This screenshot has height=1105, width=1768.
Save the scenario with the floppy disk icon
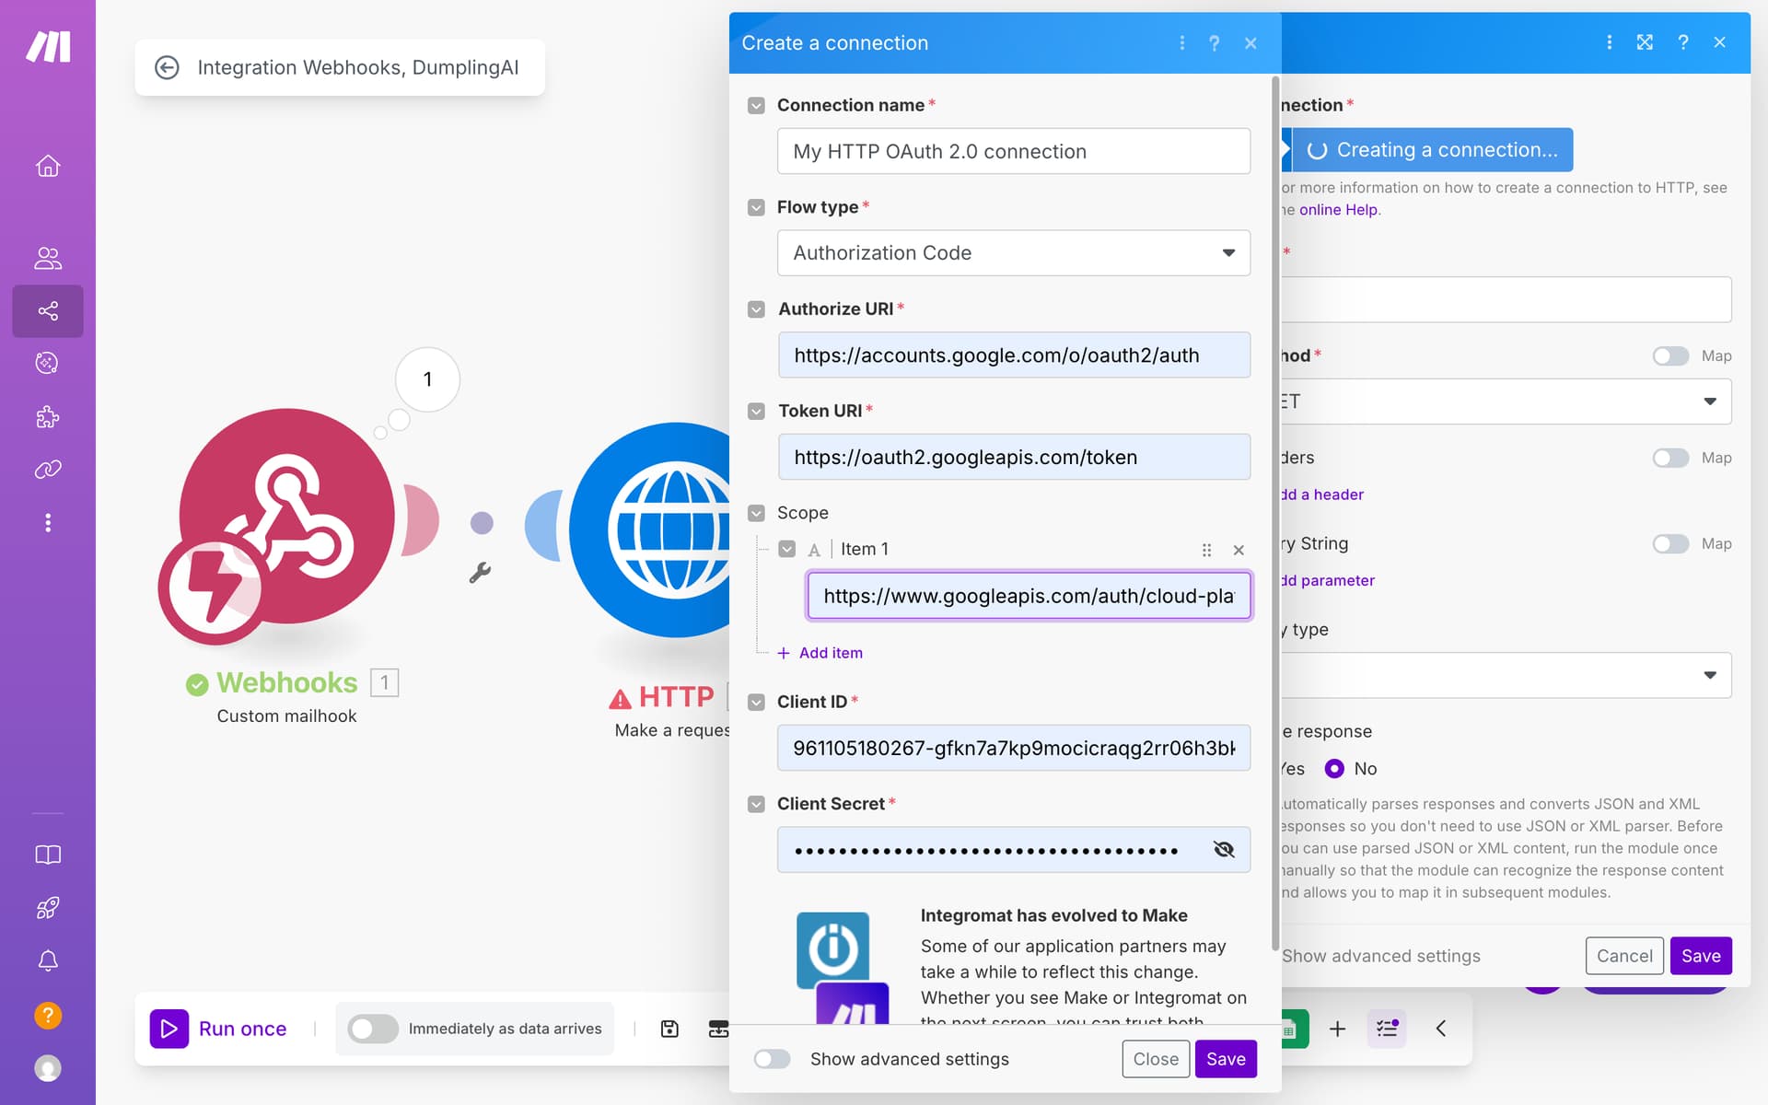(x=669, y=1029)
